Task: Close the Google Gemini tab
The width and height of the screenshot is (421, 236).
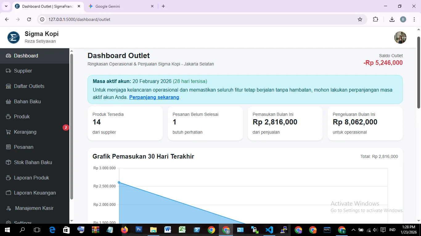Action: click(x=152, y=6)
